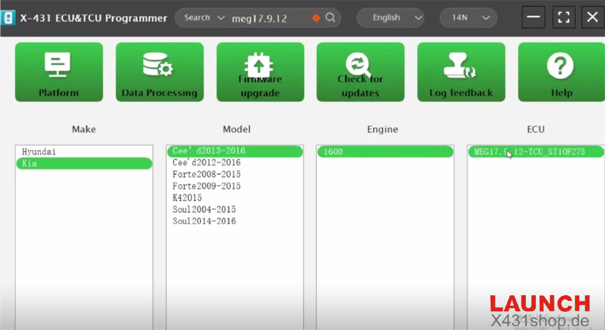The width and height of the screenshot is (605, 330).
Task: Select Hyundai in Make list
Action: [x=39, y=152]
